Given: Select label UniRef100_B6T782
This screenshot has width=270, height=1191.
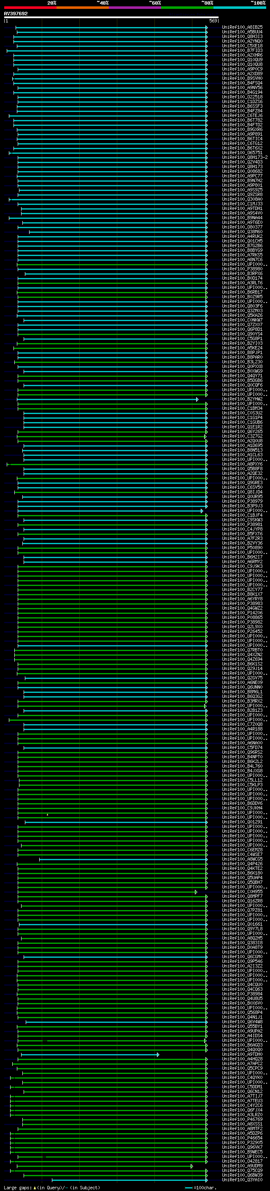Looking at the screenshot, I should point(242,120).
